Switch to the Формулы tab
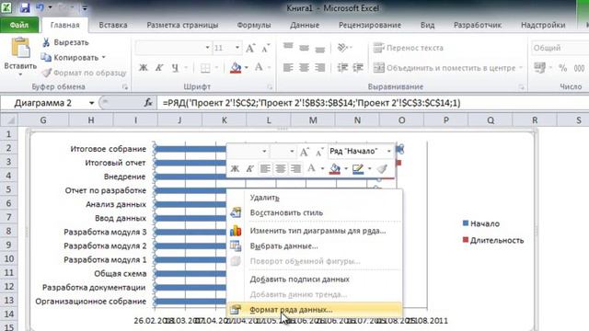589x331 pixels. pyautogui.click(x=254, y=25)
